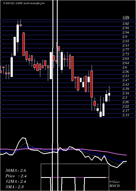Click the 2.13 price axis label
This screenshot has height=191, width=136.
coord(126,115)
